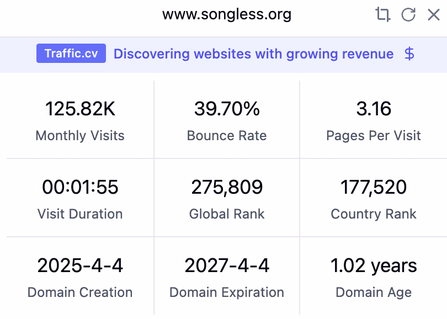Click the 177,520 country rank value

(x=374, y=187)
